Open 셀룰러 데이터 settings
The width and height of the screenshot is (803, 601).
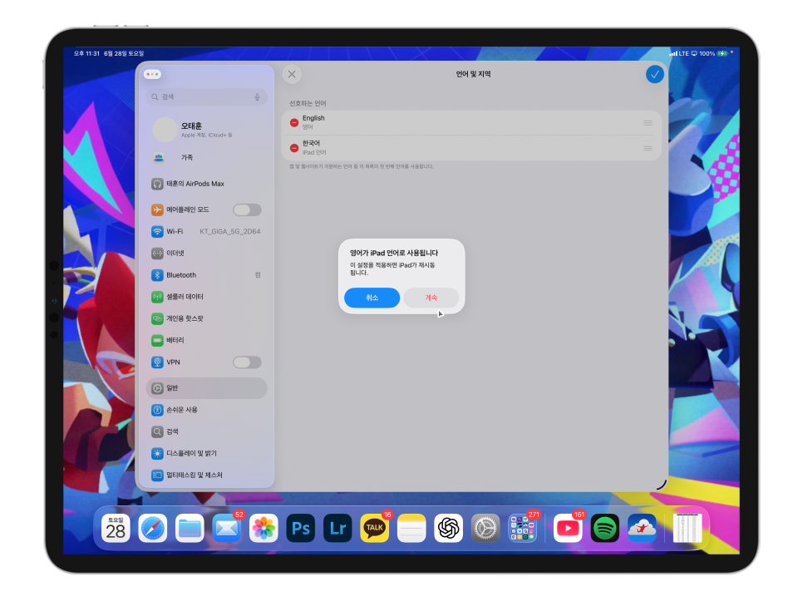(207, 297)
